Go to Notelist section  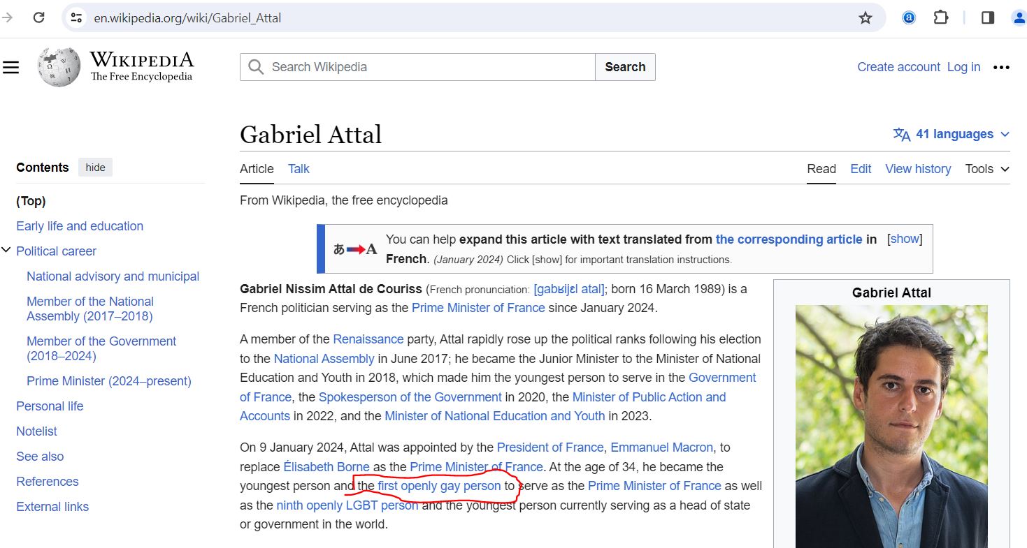pos(36,431)
